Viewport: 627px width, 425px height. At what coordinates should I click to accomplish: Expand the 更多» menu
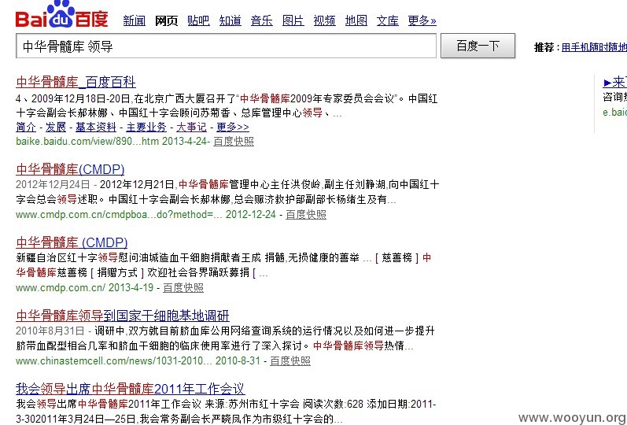point(422,20)
